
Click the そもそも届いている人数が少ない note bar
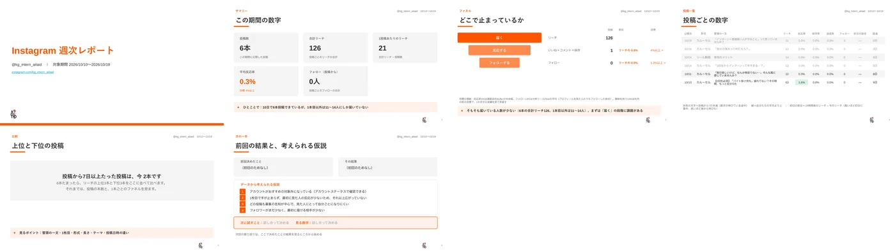(x=559, y=110)
